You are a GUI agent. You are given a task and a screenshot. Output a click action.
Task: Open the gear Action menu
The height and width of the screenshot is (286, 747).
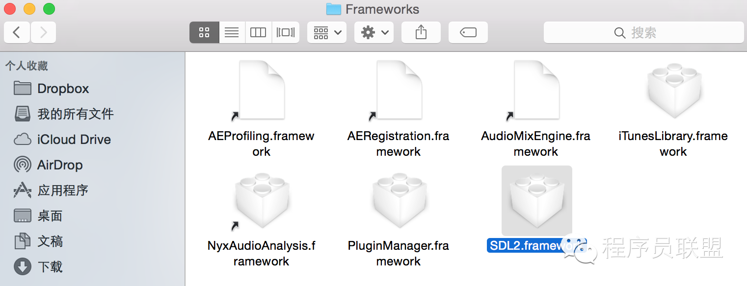374,32
